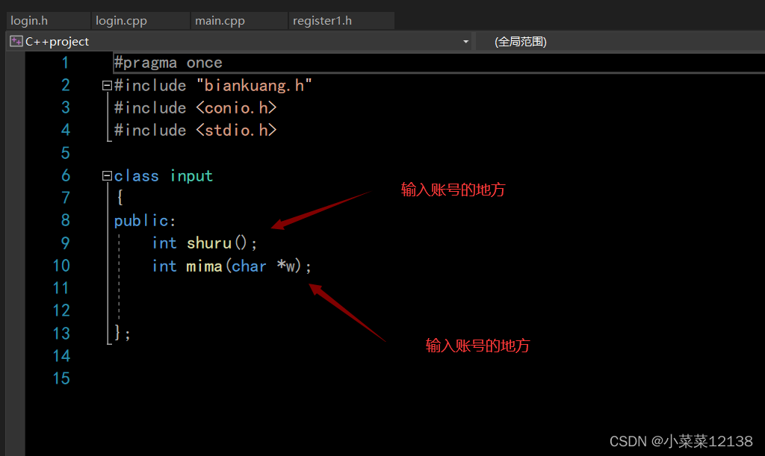Screen dimensions: 765x456
Task: Click the biankuang.h include filename
Action: pyautogui.click(x=254, y=85)
